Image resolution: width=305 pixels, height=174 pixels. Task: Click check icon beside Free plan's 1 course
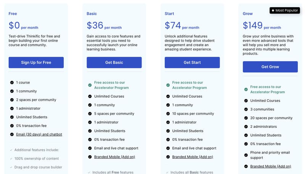point(12,82)
